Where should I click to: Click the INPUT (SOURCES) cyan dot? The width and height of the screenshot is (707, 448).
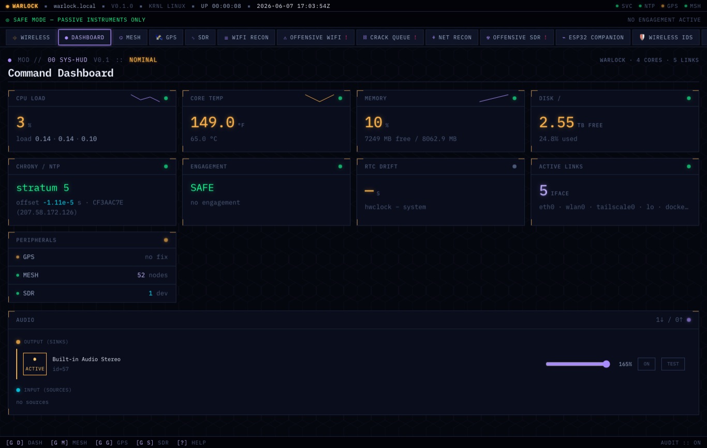pos(18,390)
